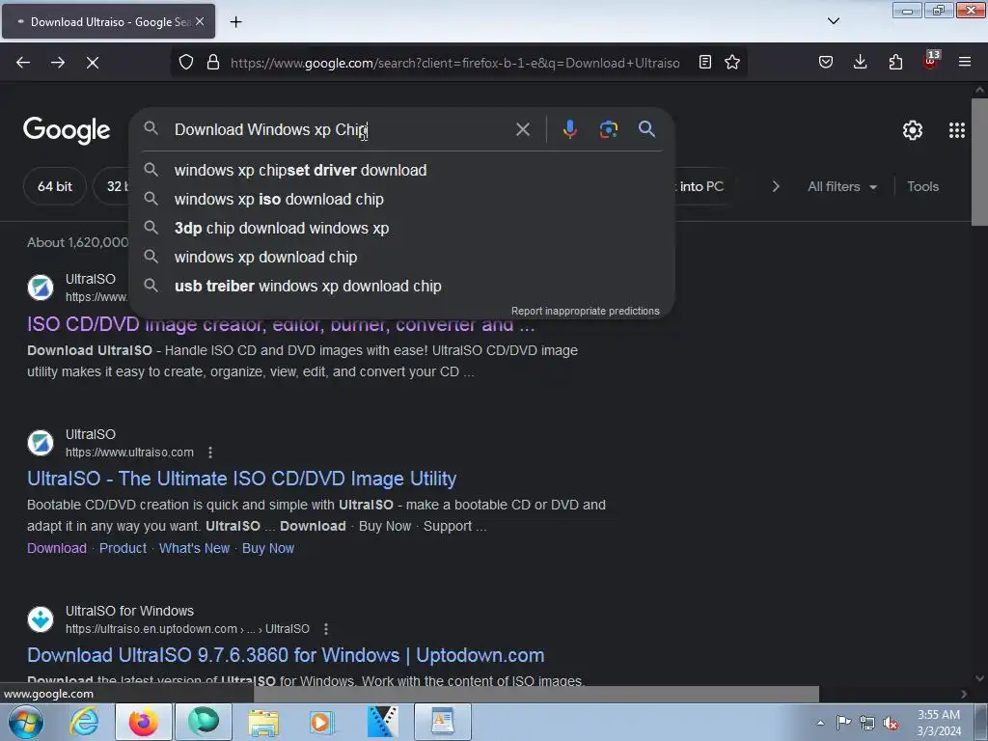Open a new tab with the plus button
The height and width of the screenshot is (741, 988).
[235, 22]
